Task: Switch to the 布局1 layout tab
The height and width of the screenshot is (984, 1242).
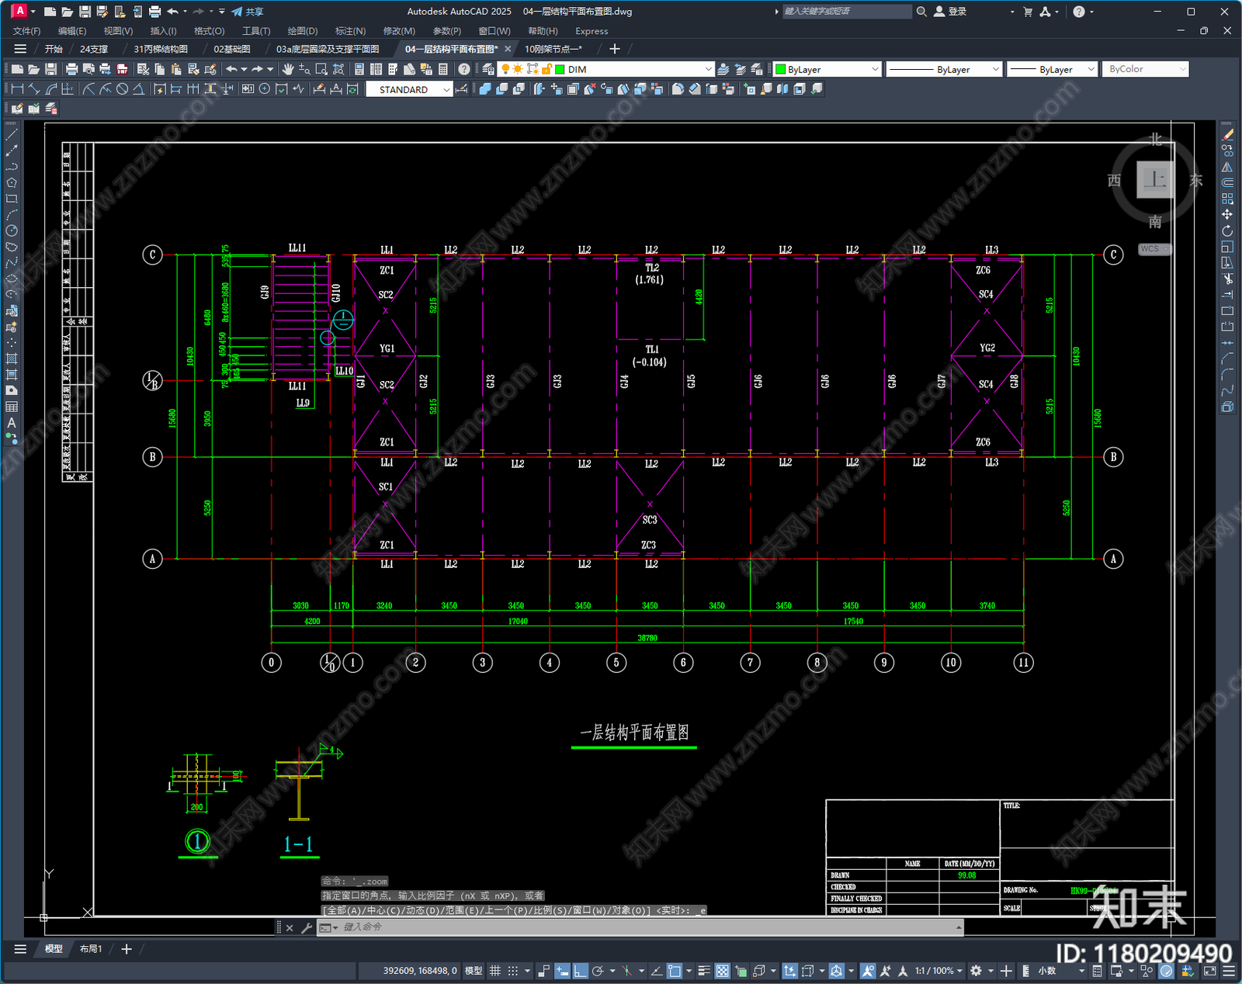Action: [x=91, y=948]
